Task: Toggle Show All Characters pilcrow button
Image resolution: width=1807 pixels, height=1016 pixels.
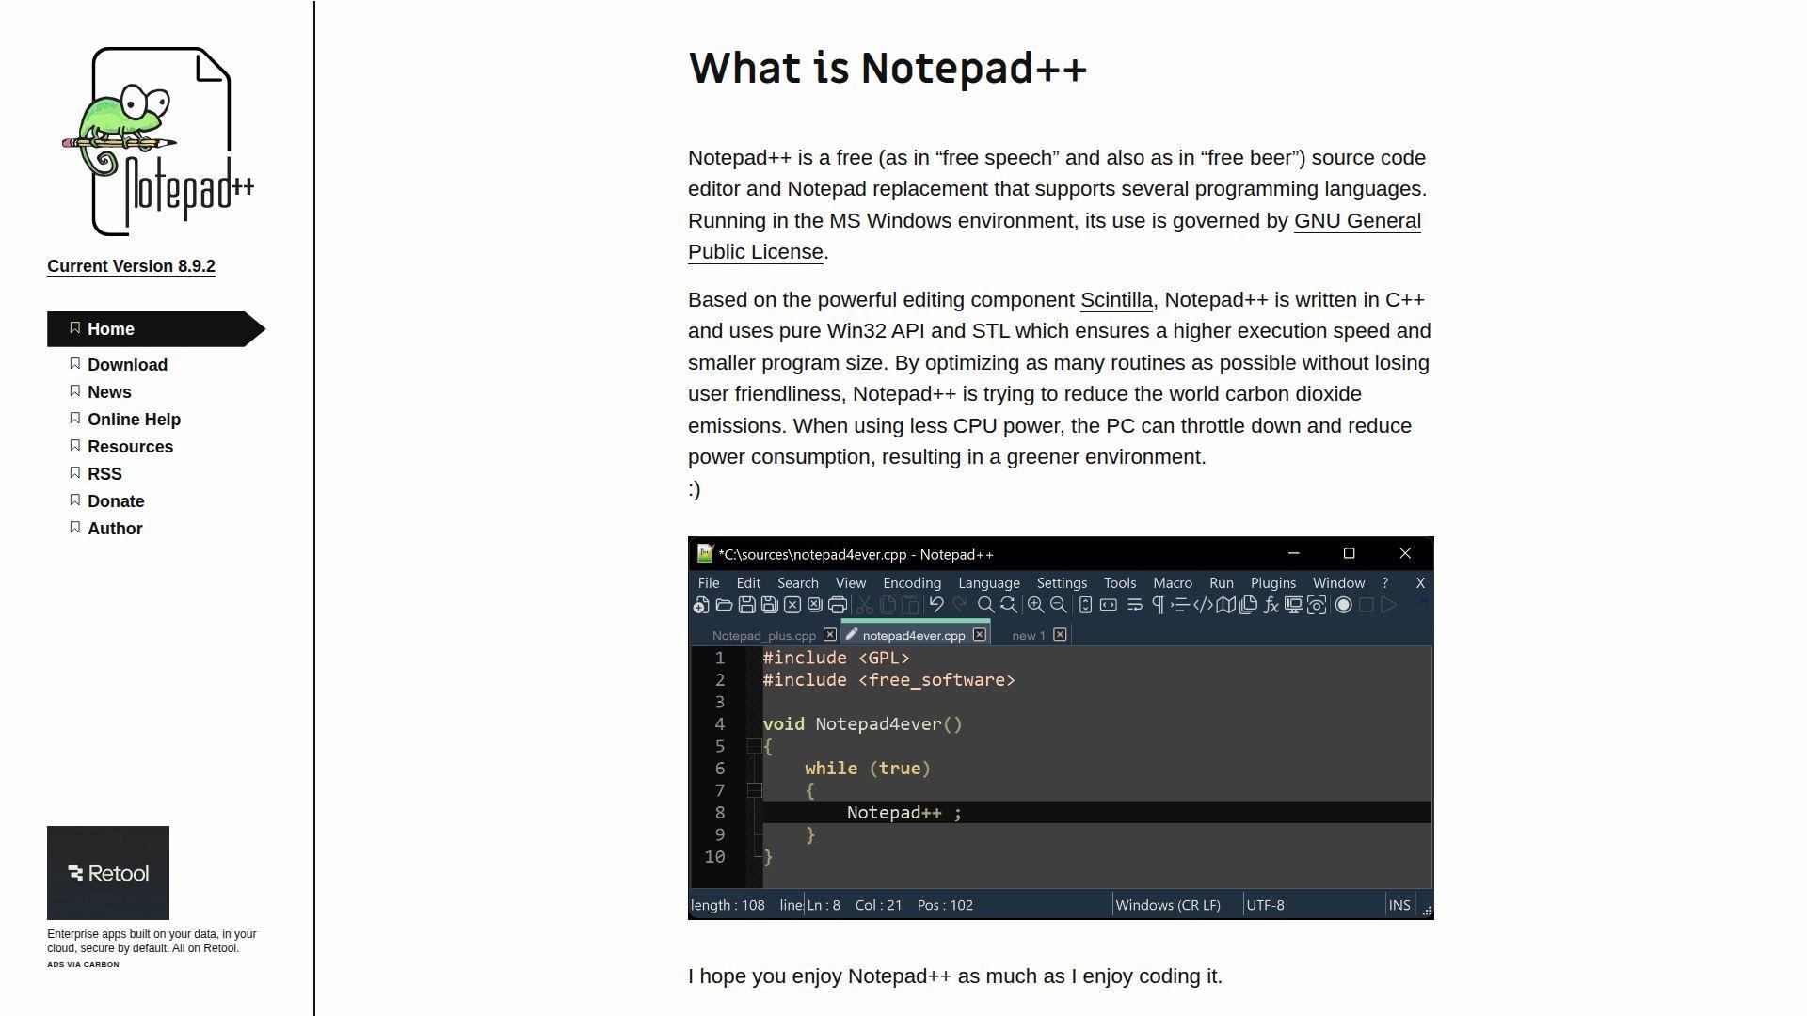Action: point(1159,605)
